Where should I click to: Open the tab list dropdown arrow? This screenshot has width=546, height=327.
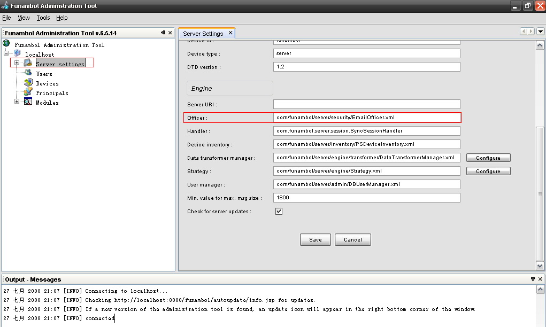541,32
